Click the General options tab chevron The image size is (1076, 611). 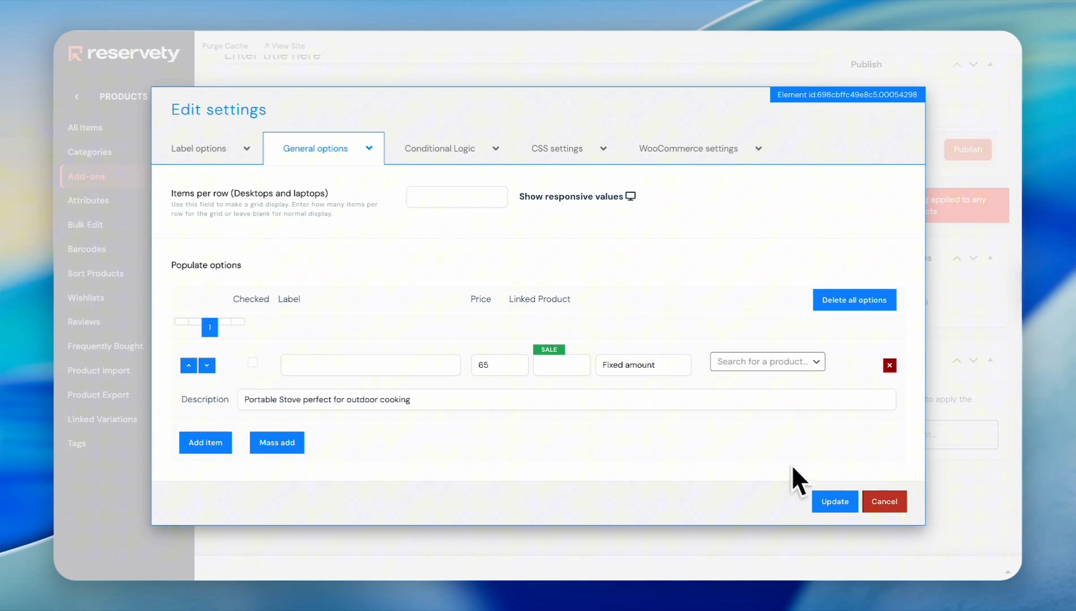(369, 148)
